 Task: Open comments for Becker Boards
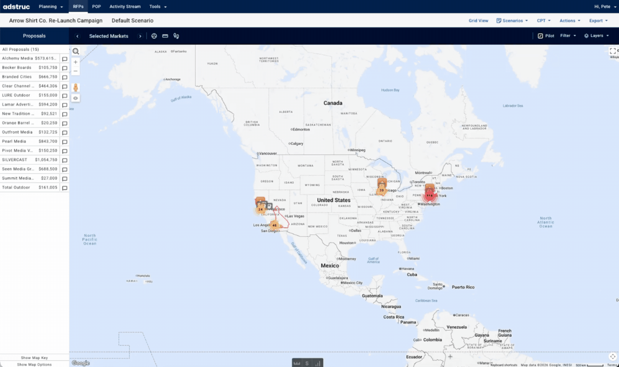(x=65, y=68)
